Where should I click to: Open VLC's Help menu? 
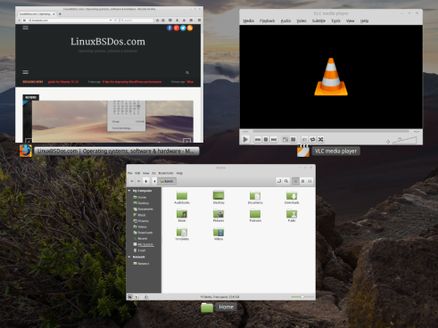[364, 20]
